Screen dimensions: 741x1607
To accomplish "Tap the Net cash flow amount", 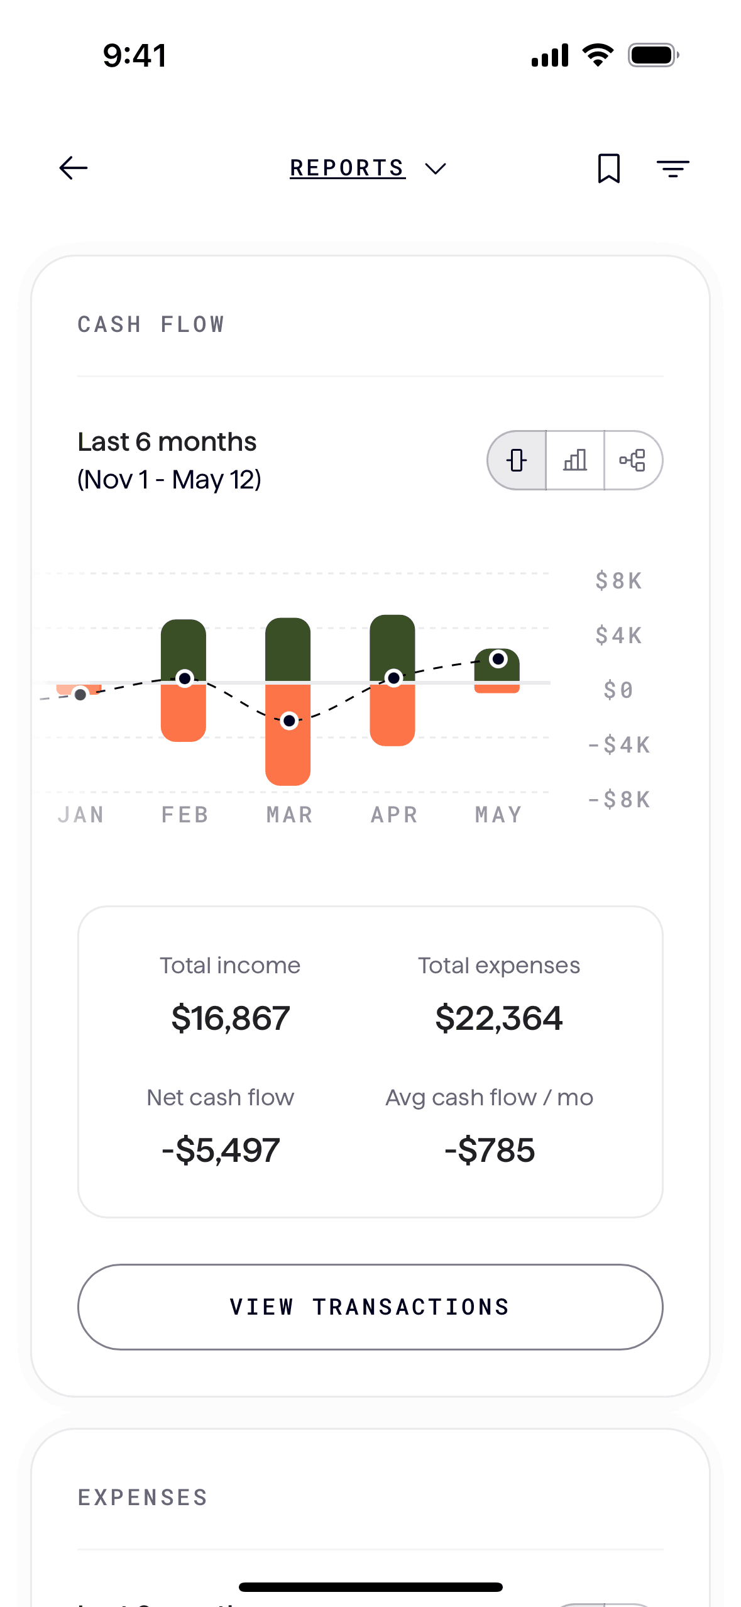I will coord(221,1151).
